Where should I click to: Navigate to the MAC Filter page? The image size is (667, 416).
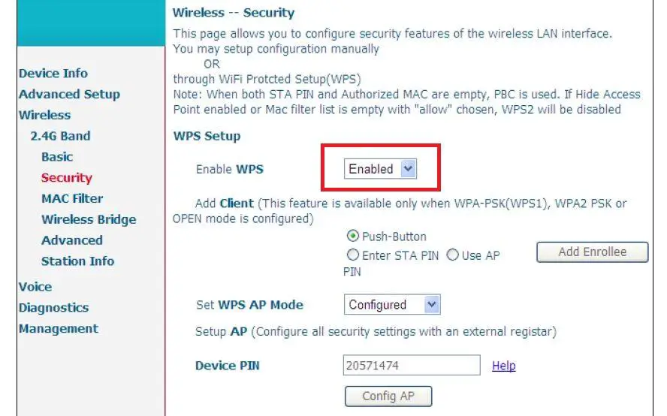[x=72, y=199]
